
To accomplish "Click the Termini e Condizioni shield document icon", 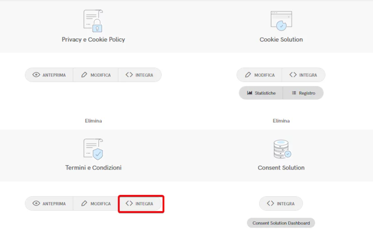I will tap(93, 149).
